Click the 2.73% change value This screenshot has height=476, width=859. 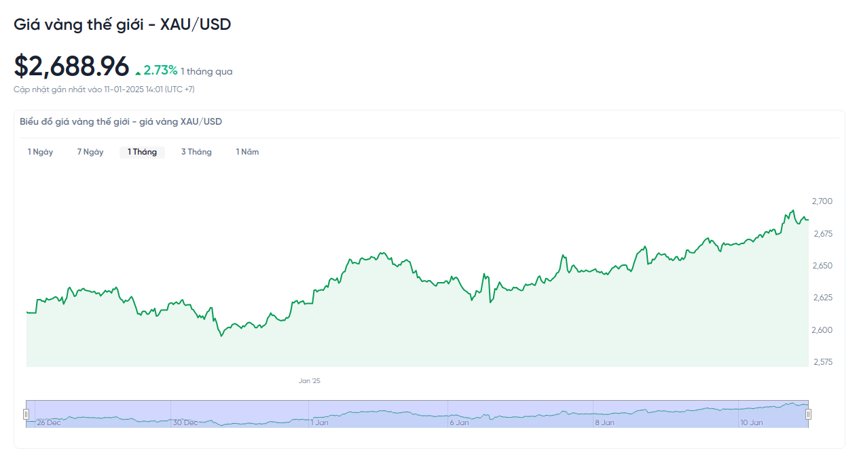point(160,71)
